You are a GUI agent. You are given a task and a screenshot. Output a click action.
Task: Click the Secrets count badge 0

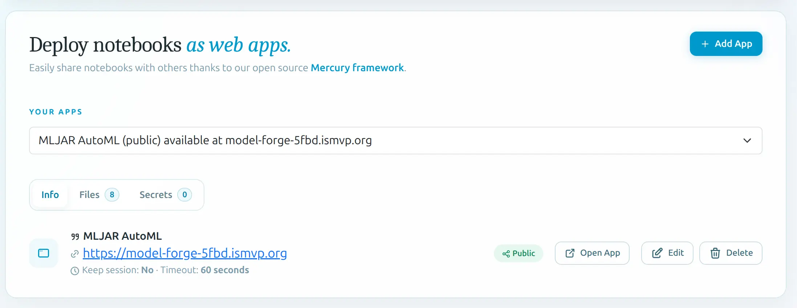click(184, 195)
